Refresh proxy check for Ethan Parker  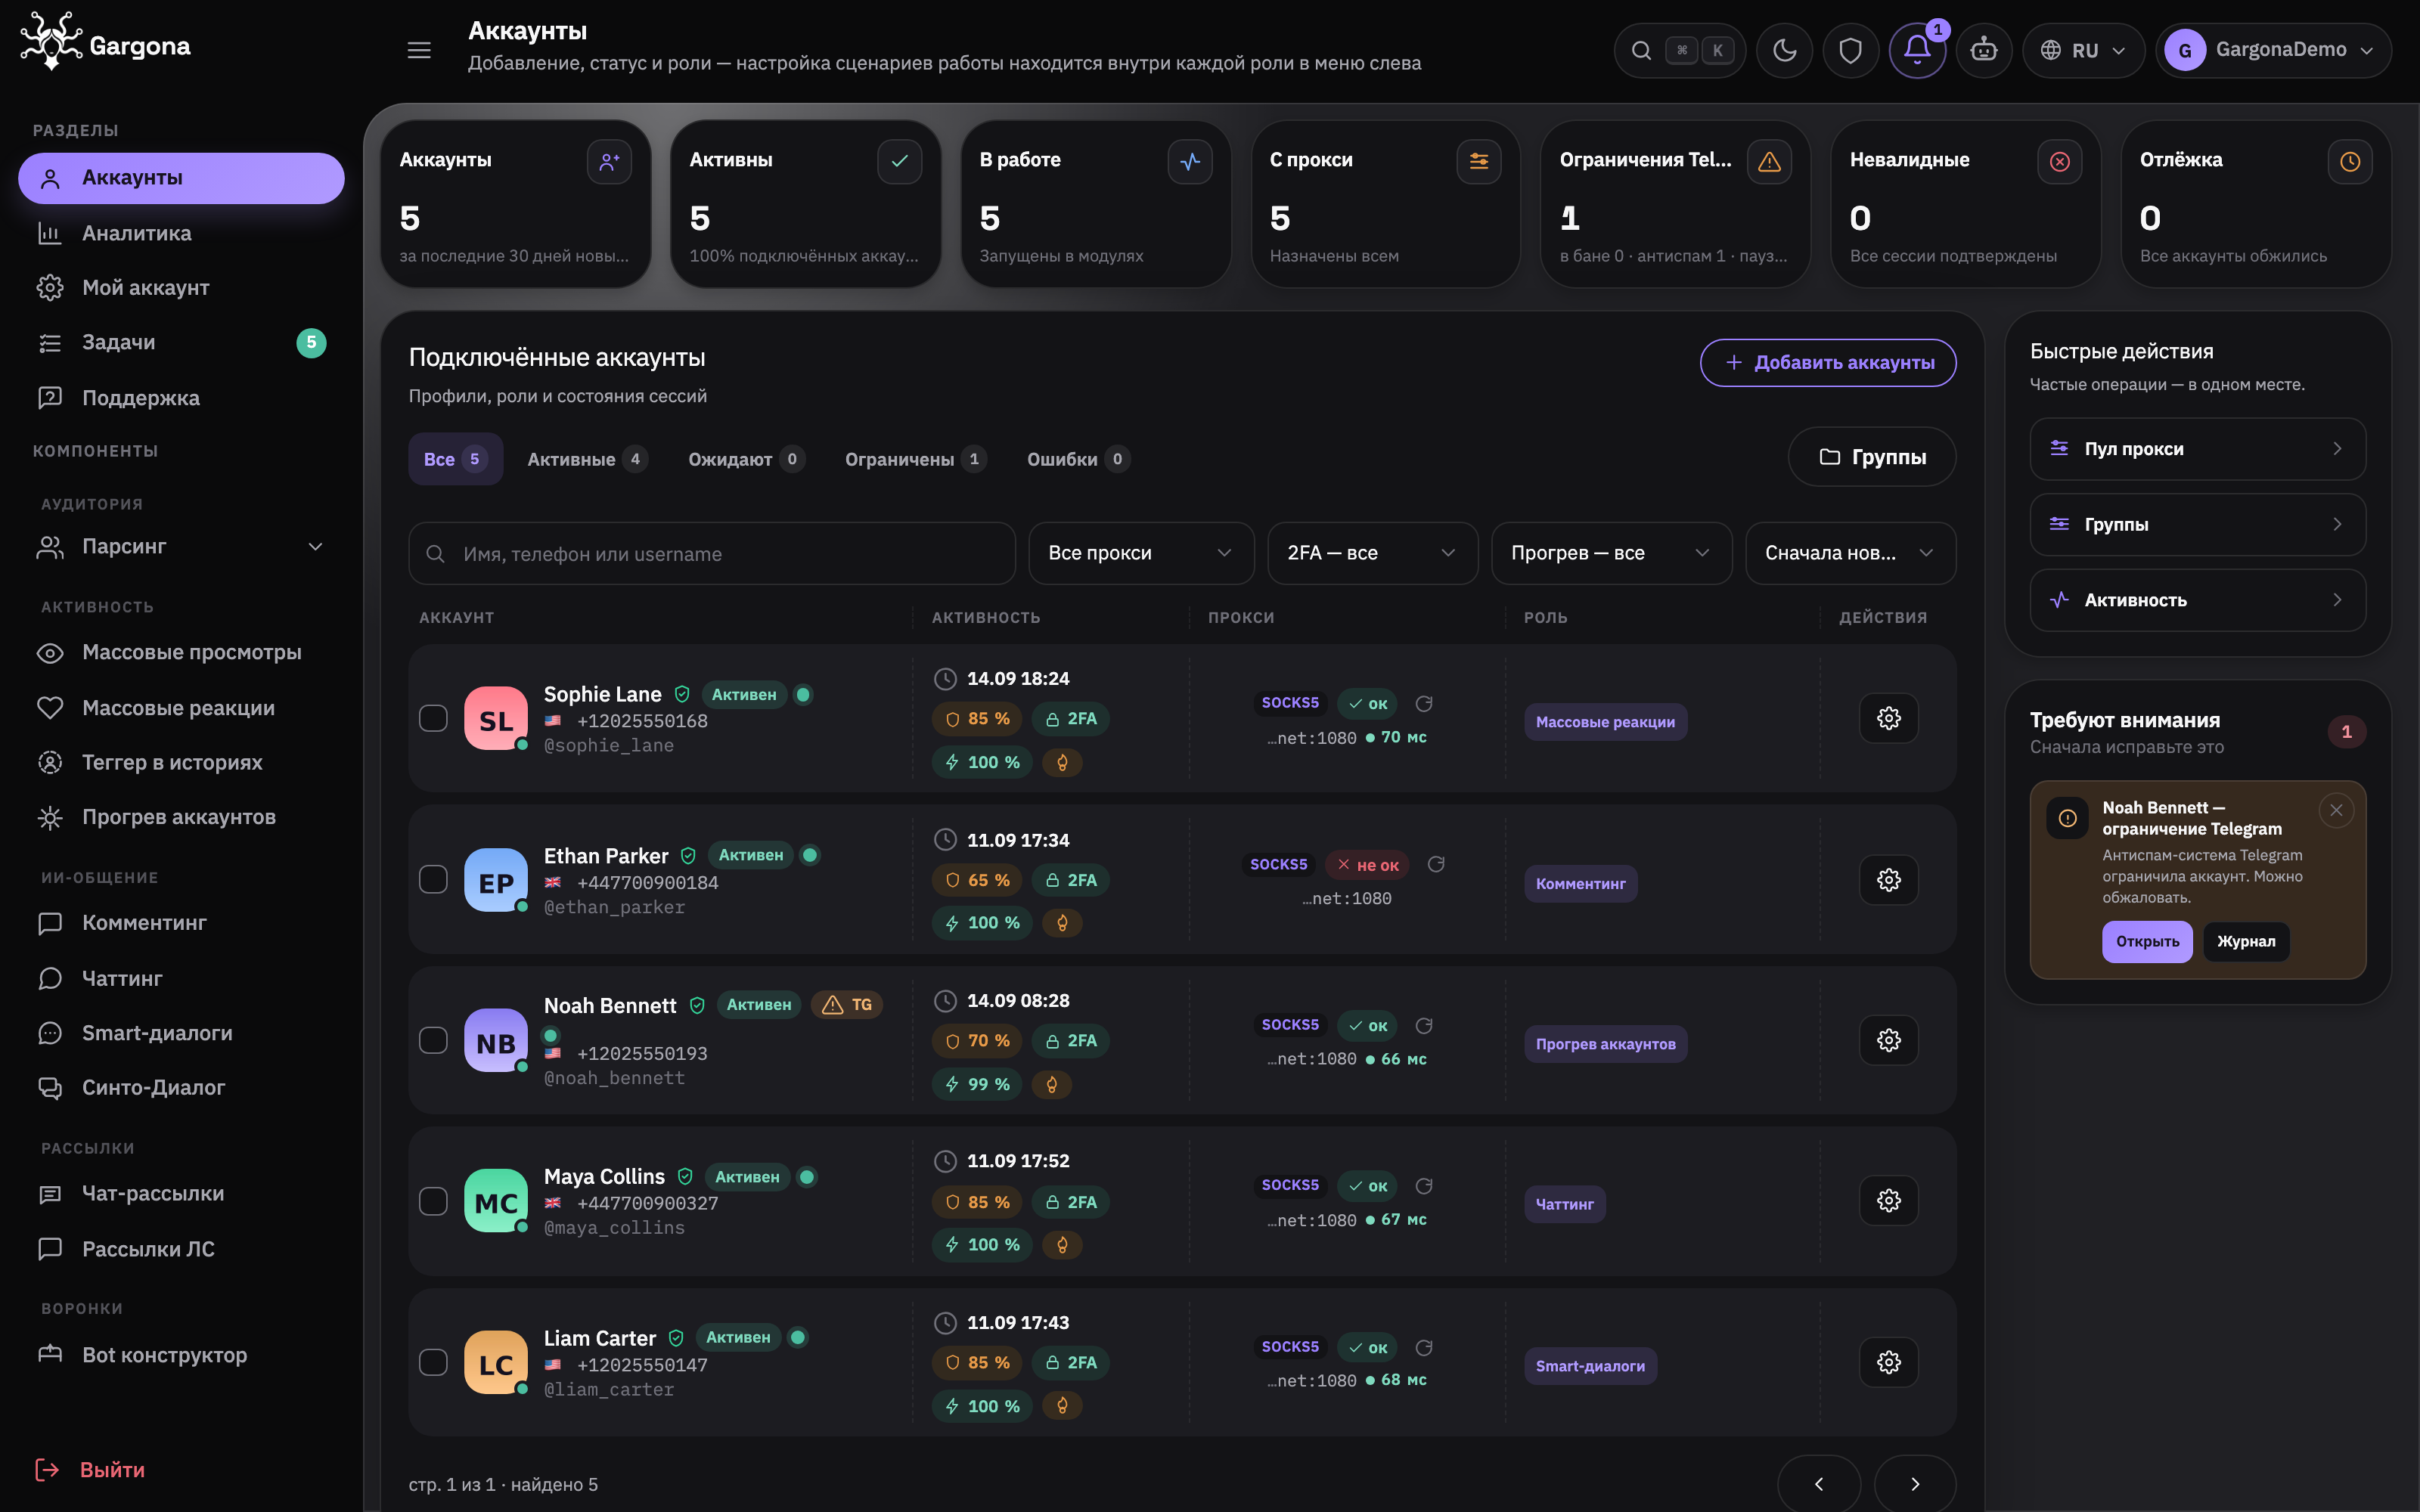pos(1436,864)
